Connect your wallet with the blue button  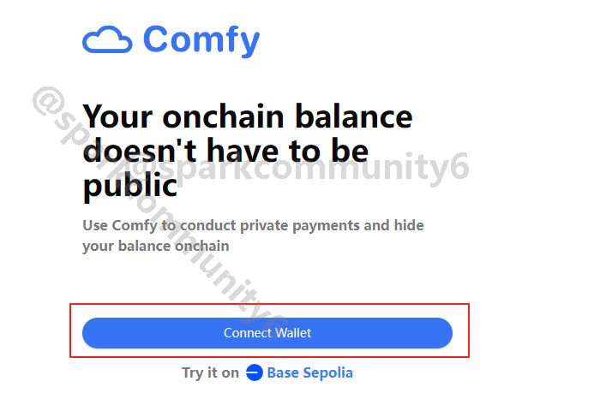pos(267,333)
